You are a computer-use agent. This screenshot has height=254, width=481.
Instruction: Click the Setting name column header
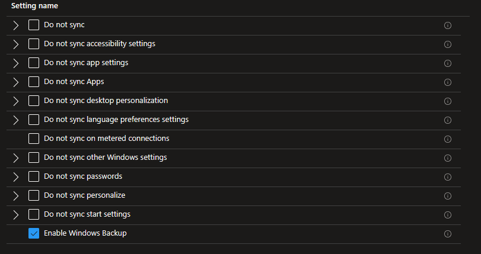(x=34, y=6)
